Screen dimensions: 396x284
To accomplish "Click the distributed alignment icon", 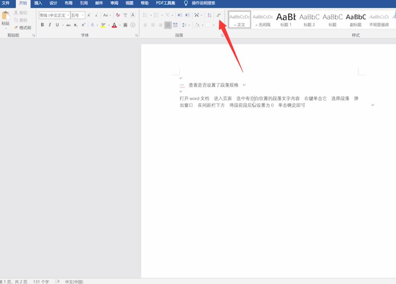I will (175, 25).
